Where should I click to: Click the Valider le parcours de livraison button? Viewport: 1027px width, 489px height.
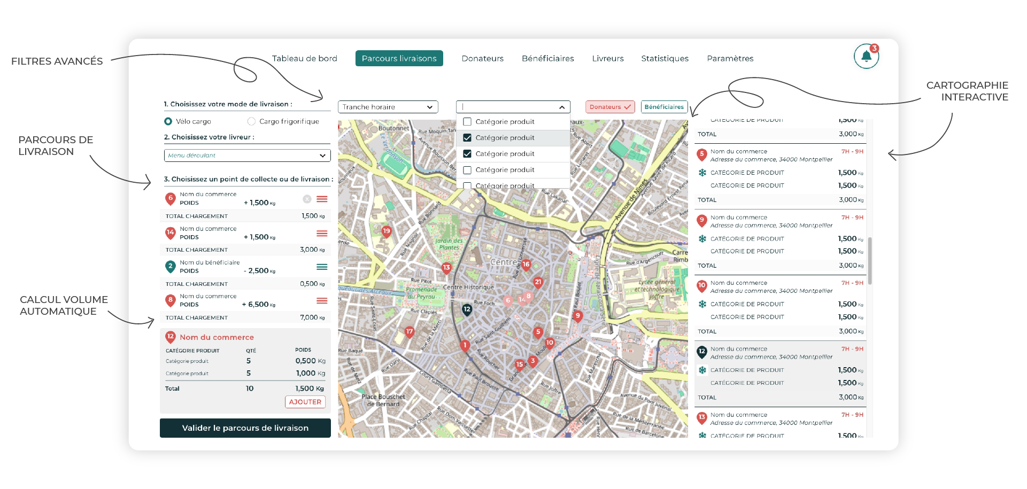pyautogui.click(x=245, y=428)
